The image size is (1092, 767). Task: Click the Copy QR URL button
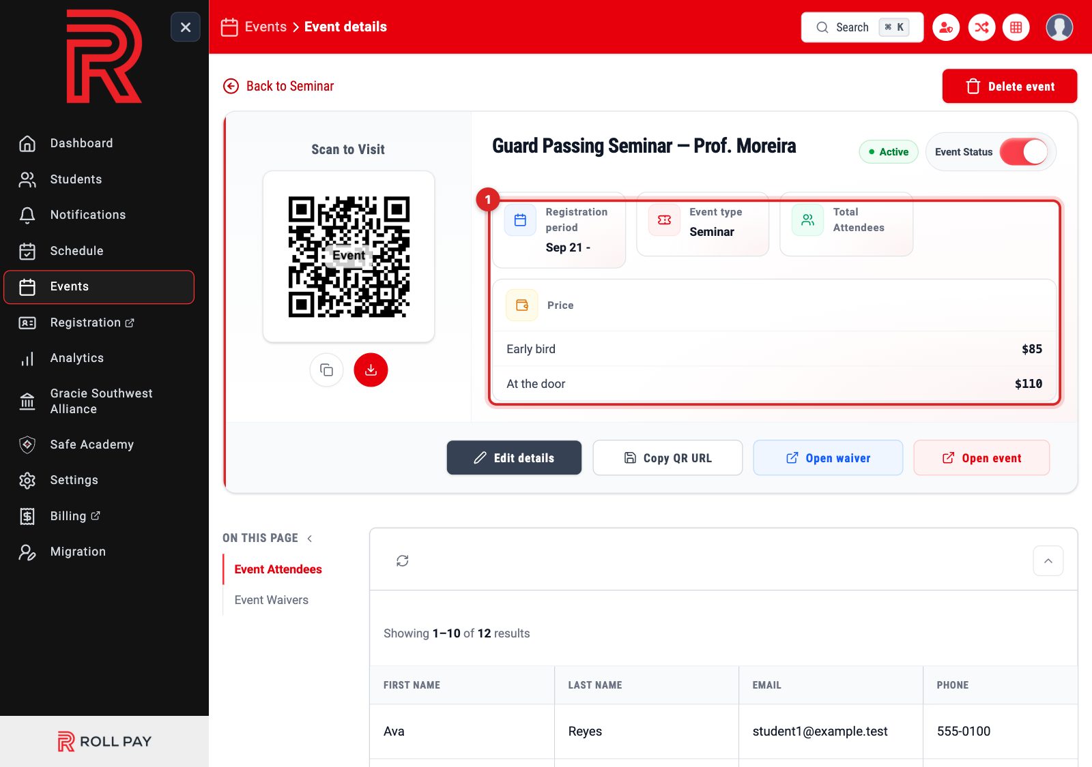667,458
